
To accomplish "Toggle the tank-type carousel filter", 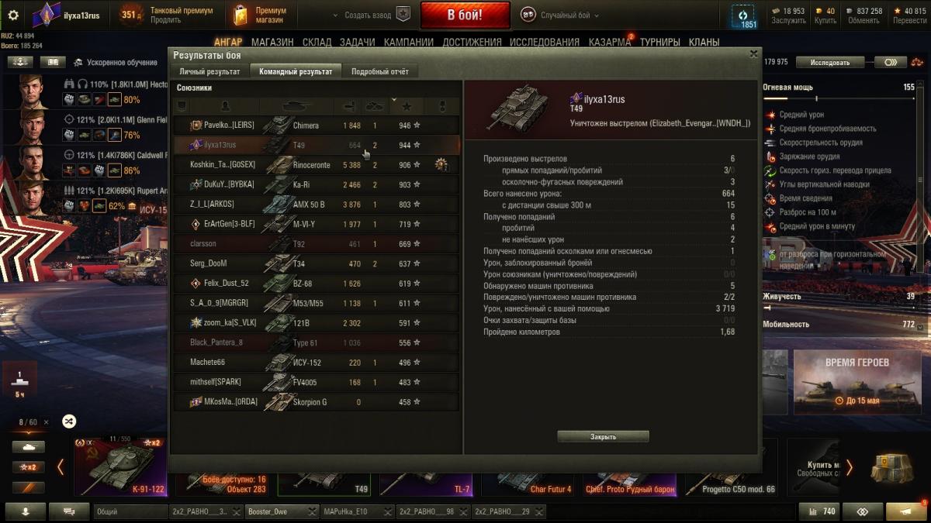I will pos(28,447).
